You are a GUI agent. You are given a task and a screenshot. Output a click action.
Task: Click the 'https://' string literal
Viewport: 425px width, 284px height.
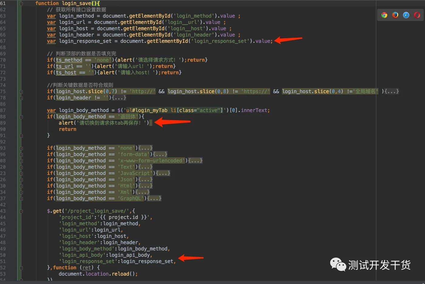256,91
